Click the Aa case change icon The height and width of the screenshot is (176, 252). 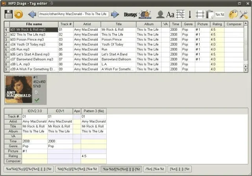point(170,15)
